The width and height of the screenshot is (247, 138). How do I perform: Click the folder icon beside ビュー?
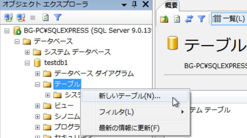(47, 106)
